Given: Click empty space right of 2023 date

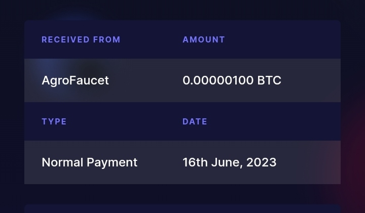Looking at the screenshot, I should click(x=308, y=162).
